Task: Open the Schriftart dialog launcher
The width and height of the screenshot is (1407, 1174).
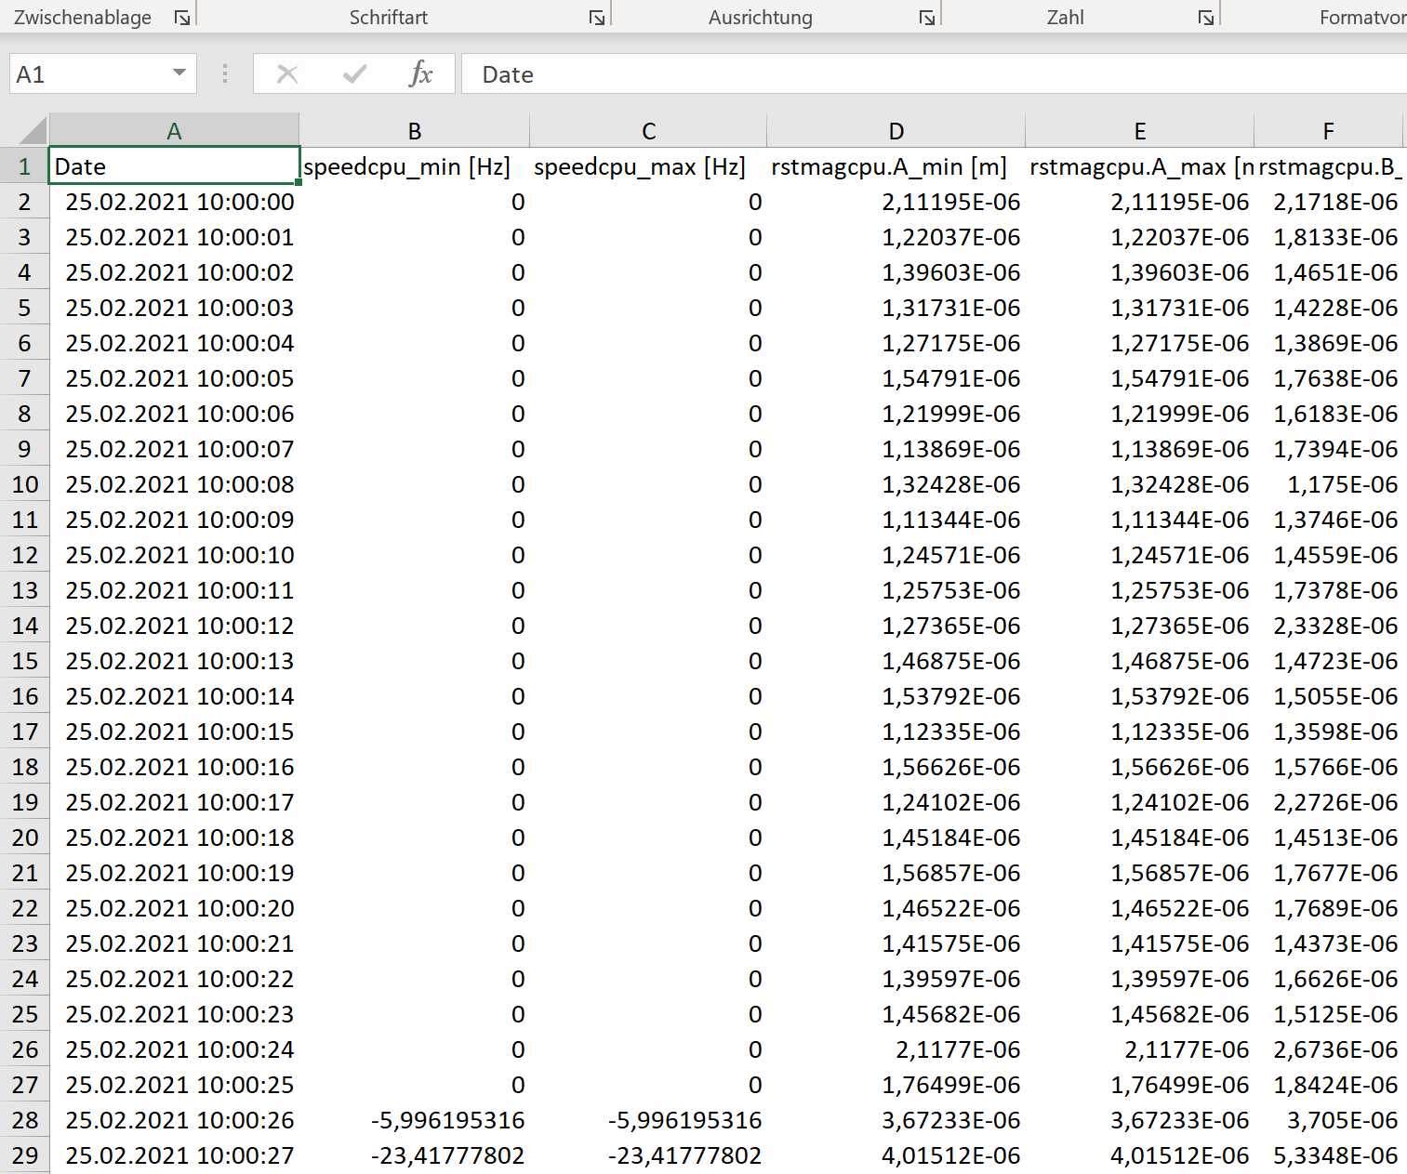Action: (x=597, y=18)
